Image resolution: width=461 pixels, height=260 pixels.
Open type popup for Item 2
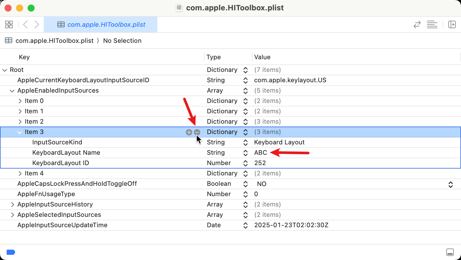245,122
